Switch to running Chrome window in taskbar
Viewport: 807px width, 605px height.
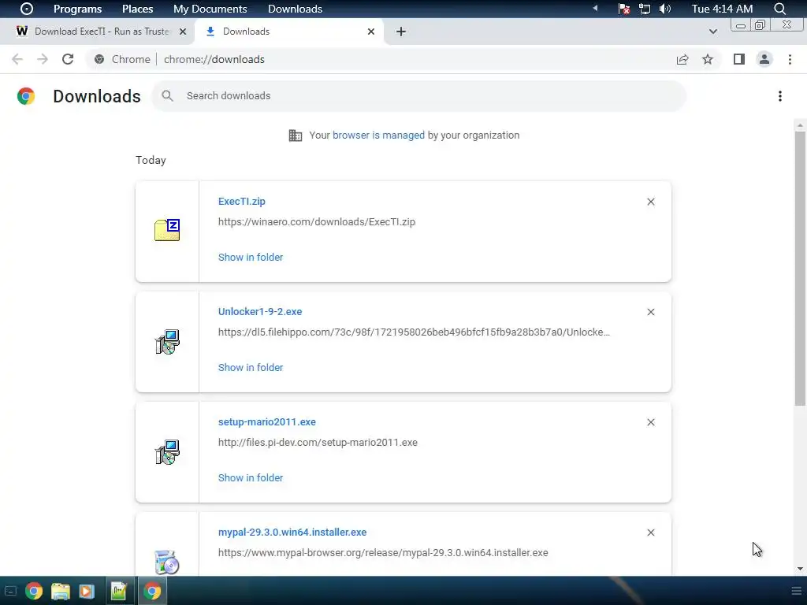(x=152, y=591)
